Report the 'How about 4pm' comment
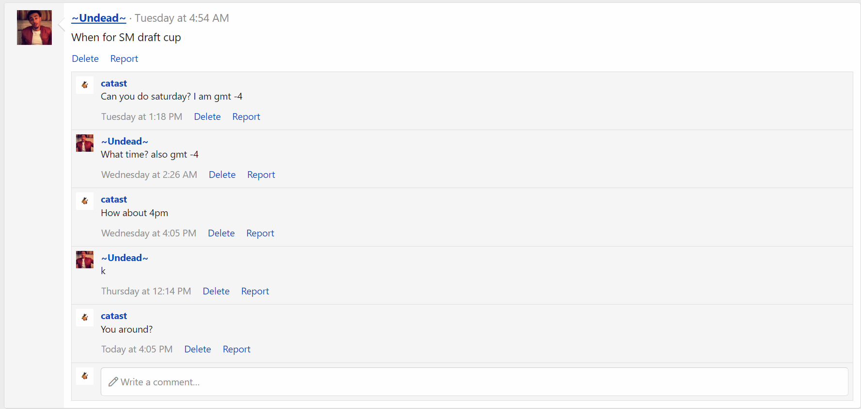This screenshot has width=861, height=409. coord(260,233)
